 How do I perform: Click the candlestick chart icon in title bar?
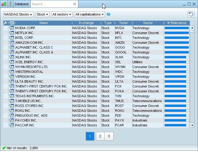click(x=4, y=4)
